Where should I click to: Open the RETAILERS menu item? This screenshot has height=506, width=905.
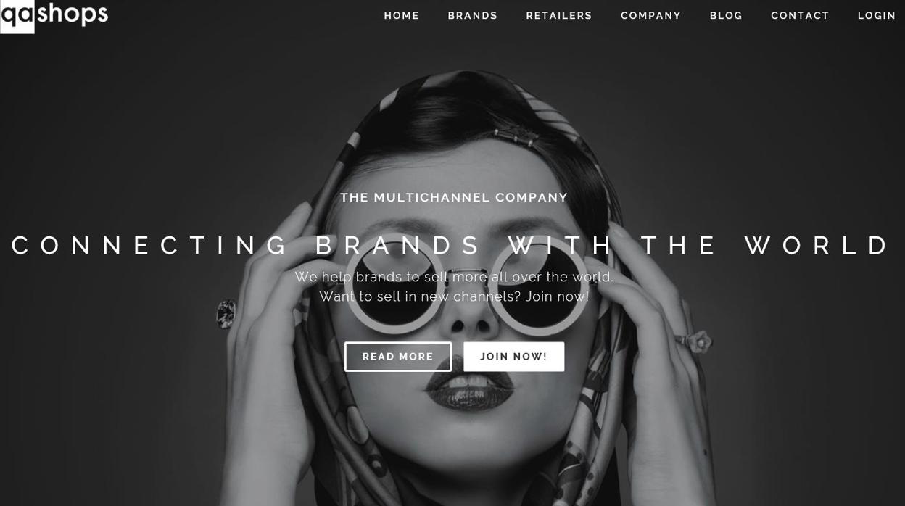tap(559, 15)
